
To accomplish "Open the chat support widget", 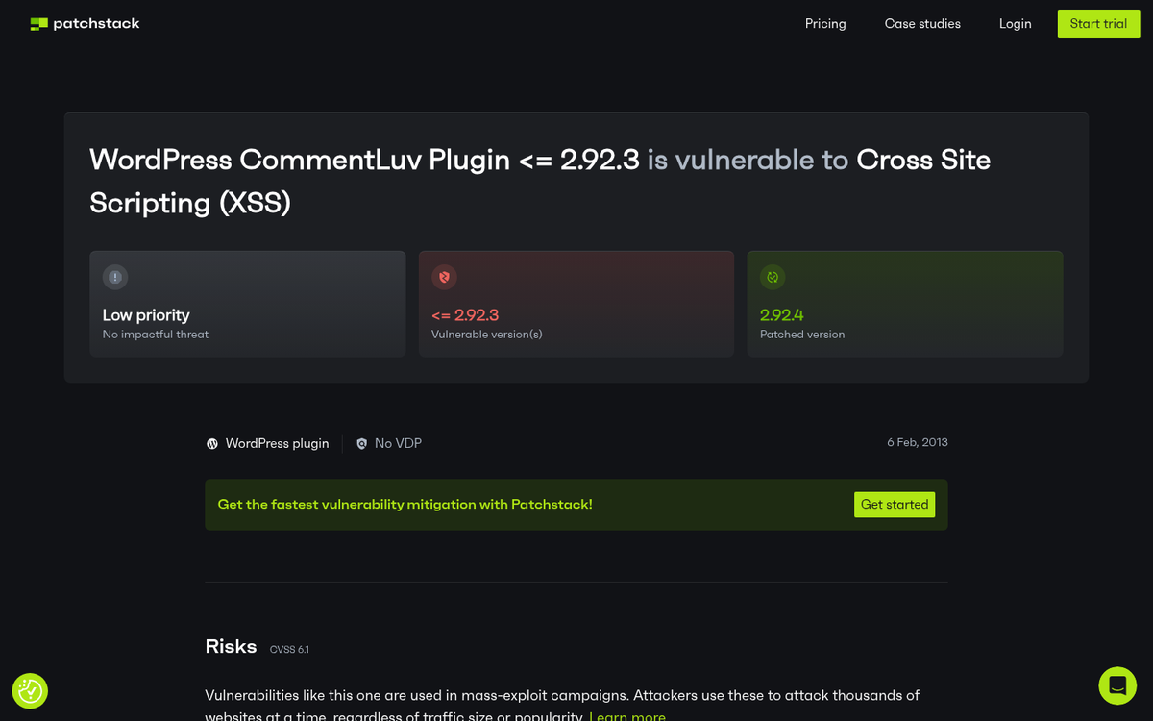I will [1117, 685].
